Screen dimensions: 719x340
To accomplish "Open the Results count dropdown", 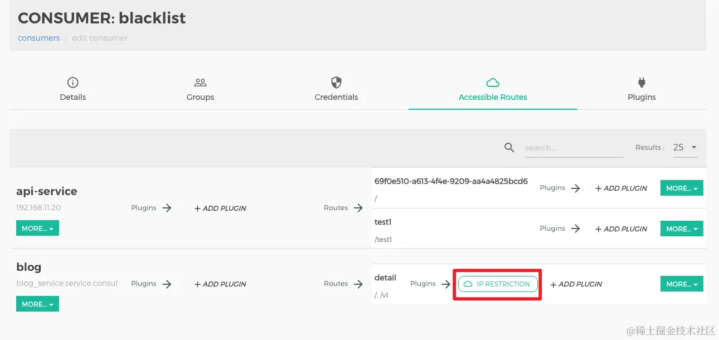I will [685, 148].
